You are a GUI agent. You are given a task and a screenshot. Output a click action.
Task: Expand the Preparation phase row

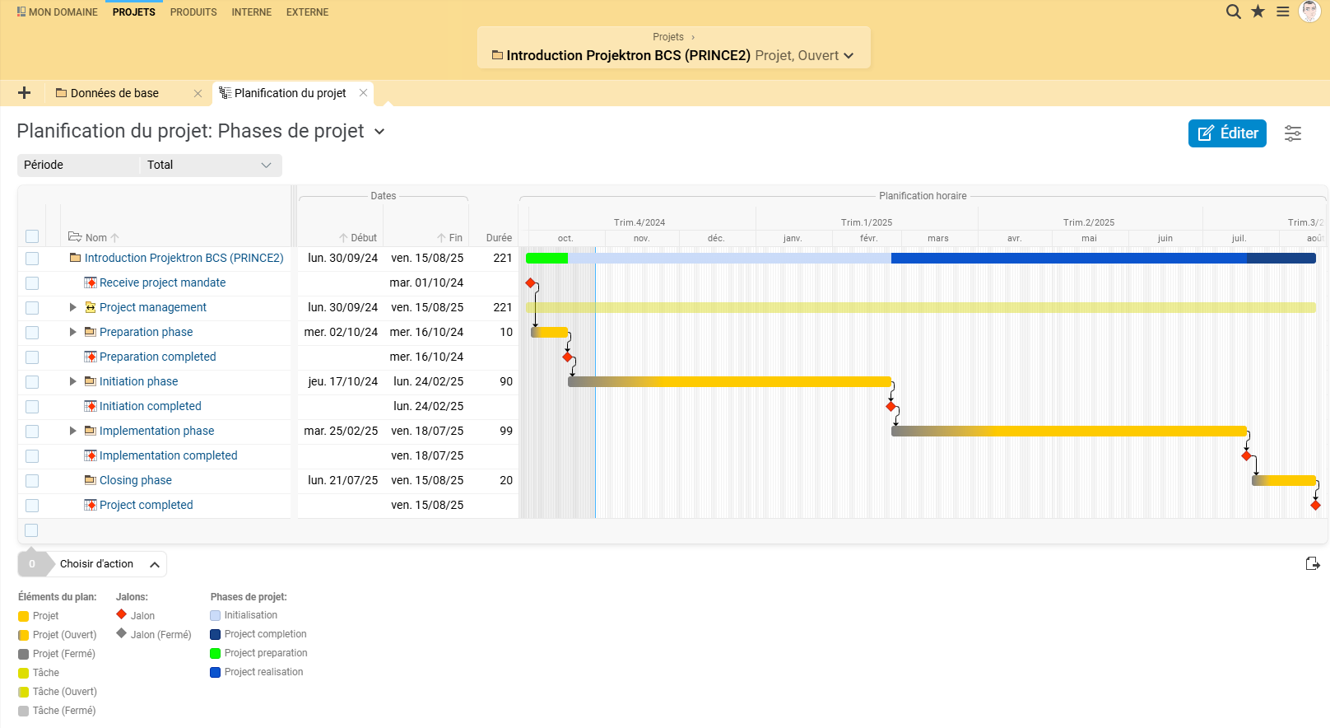pyautogui.click(x=72, y=332)
